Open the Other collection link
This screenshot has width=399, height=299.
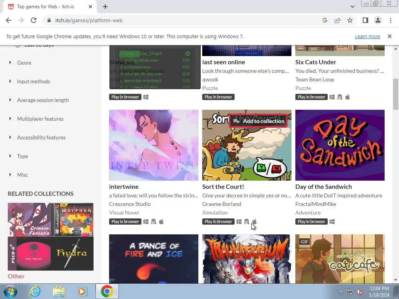click(16, 276)
